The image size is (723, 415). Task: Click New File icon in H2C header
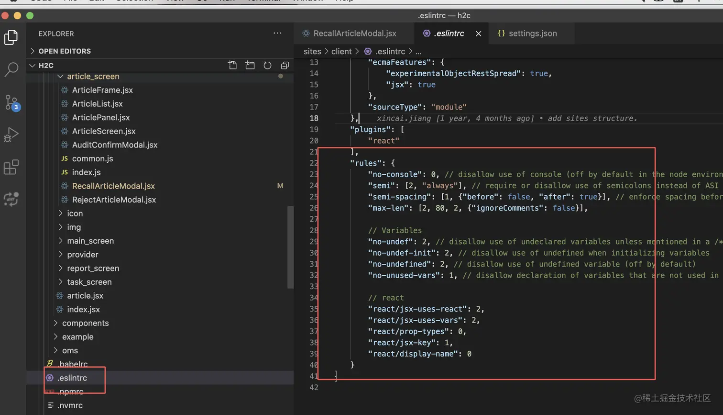232,66
